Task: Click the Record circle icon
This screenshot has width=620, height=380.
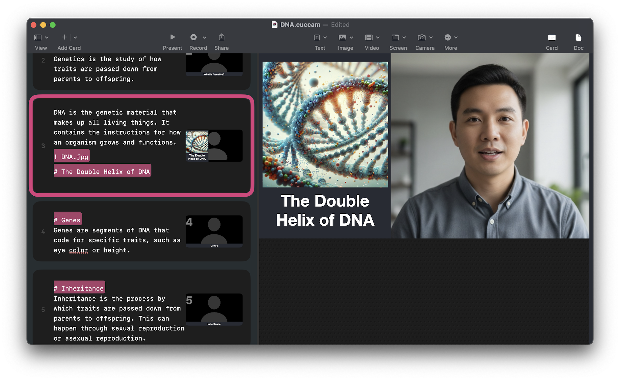Action: click(193, 37)
